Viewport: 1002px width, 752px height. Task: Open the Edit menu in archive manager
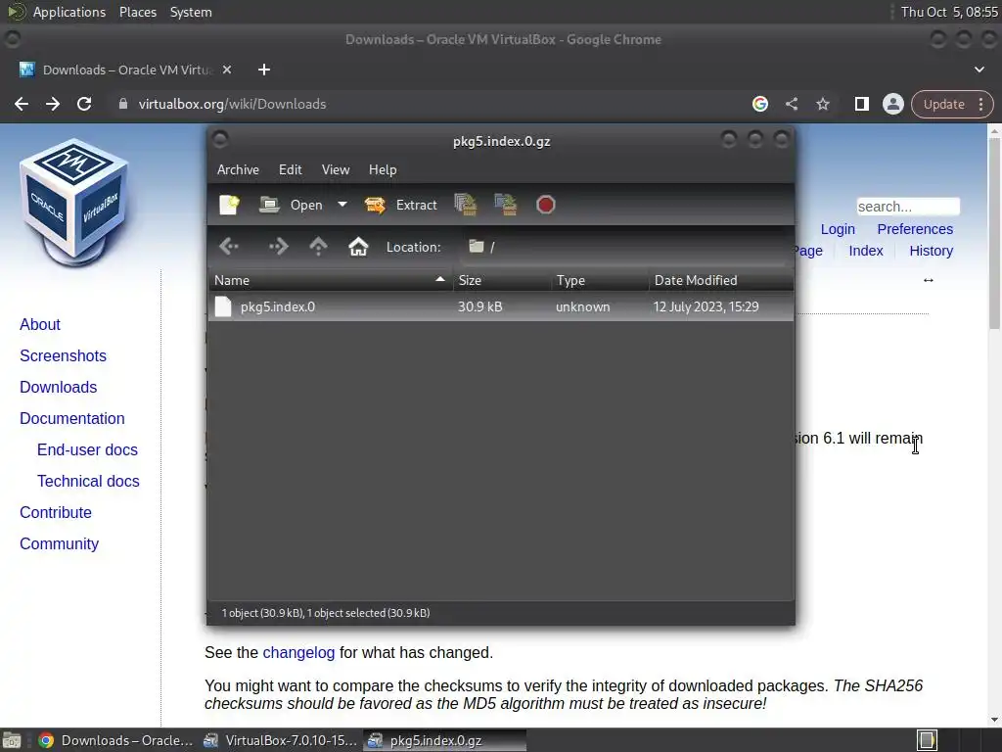point(290,169)
